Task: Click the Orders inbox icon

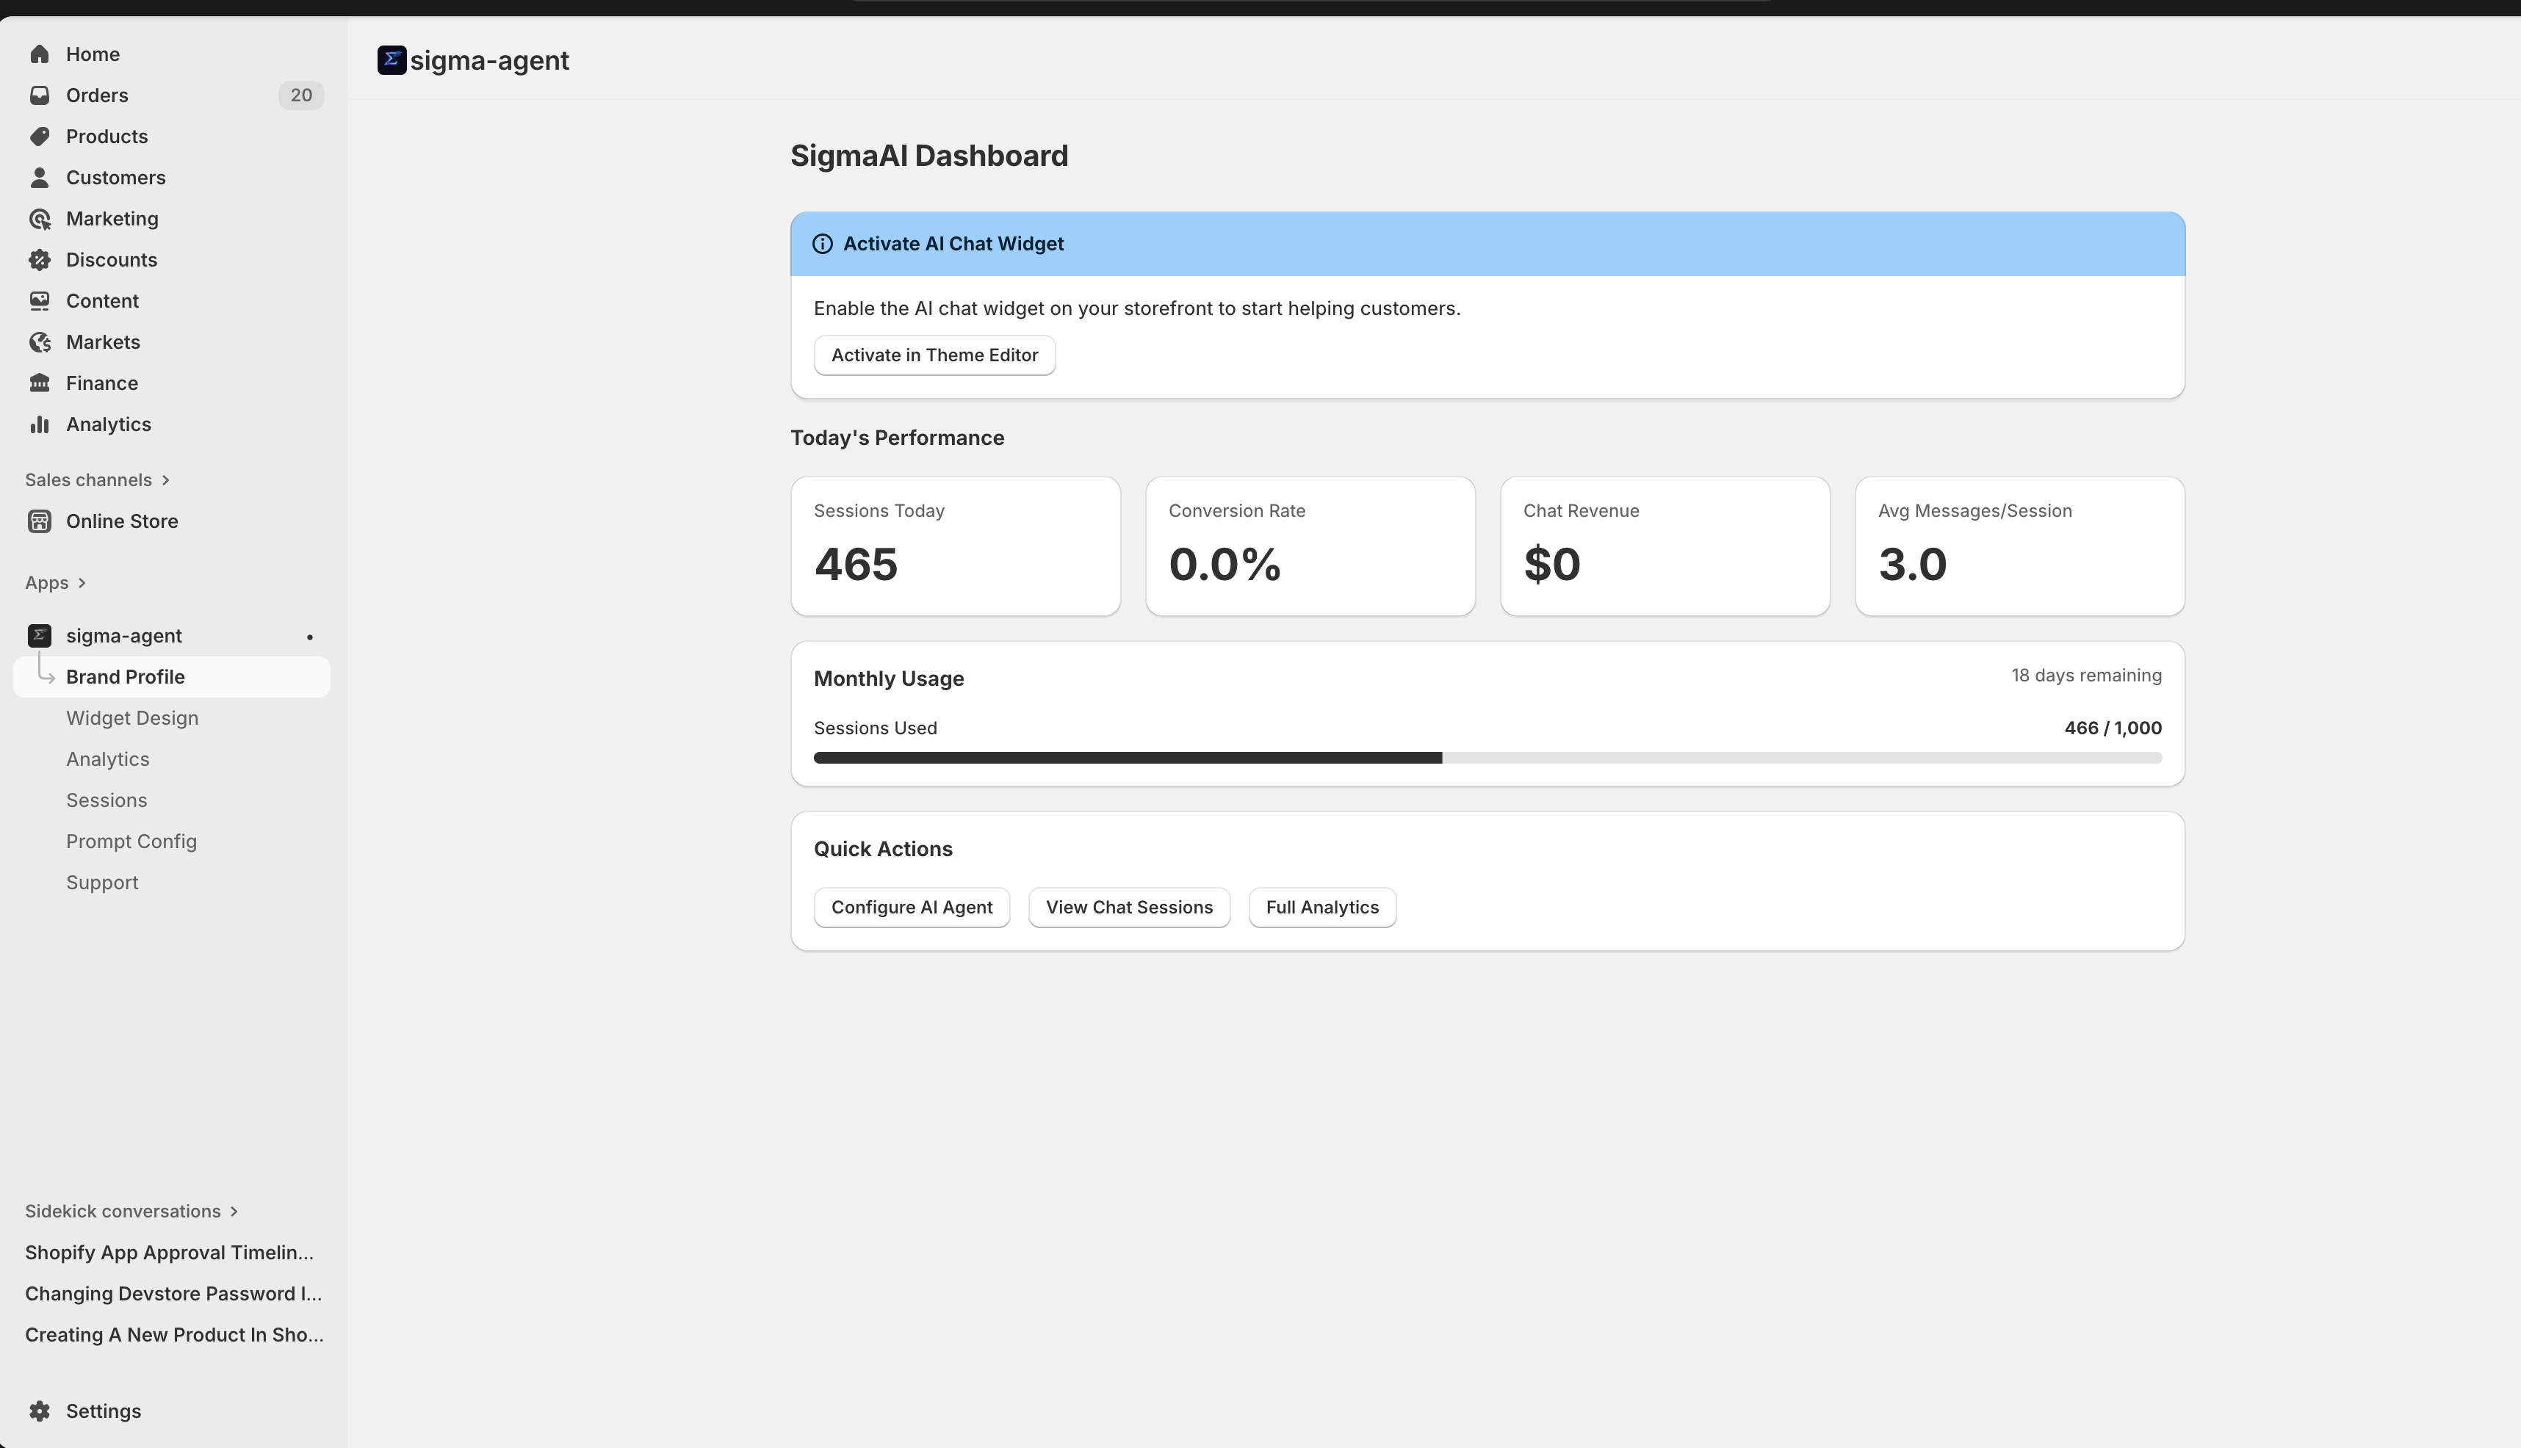Action: tap(40, 95)
